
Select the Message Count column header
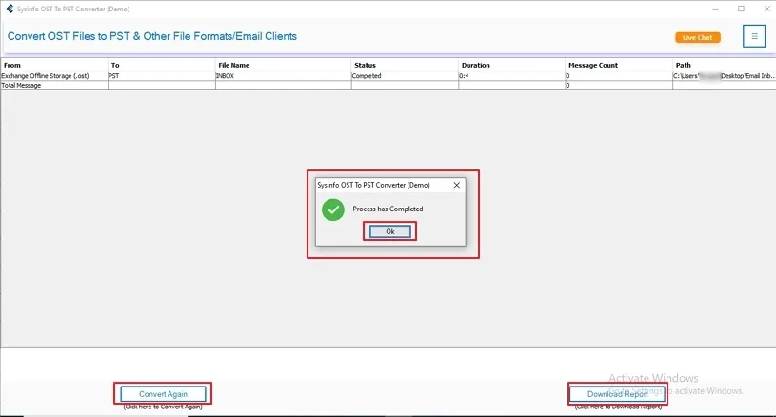point(619,65)
